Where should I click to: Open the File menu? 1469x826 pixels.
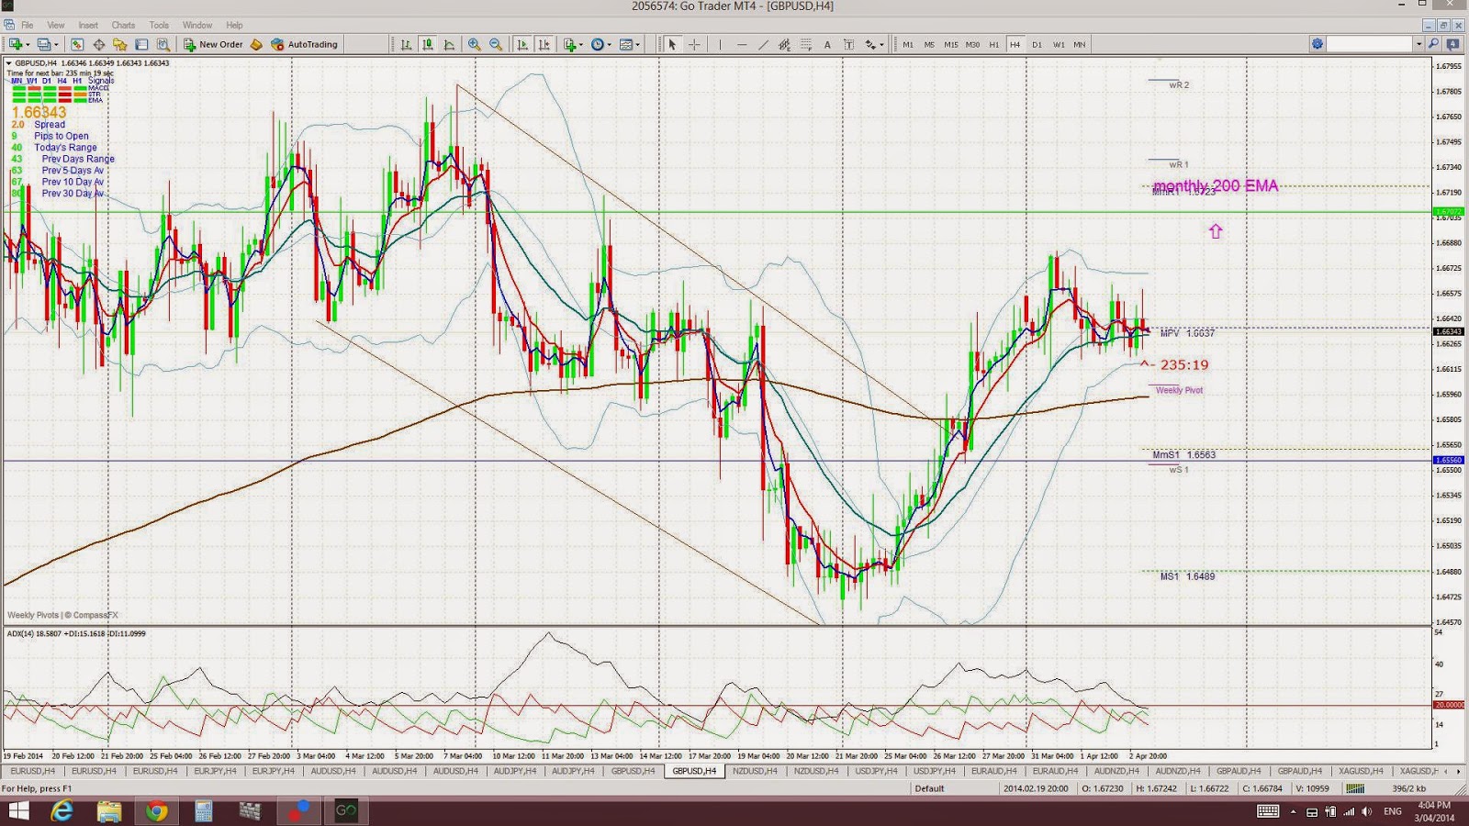click(28, 25)
